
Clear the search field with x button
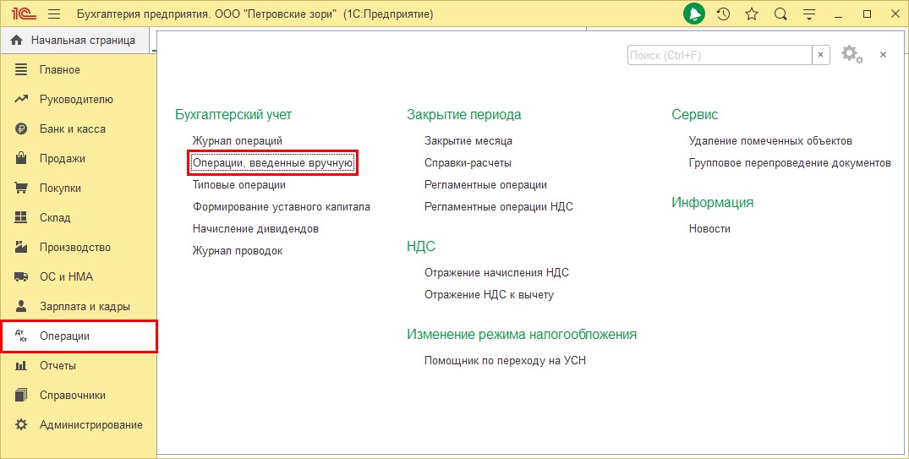[820, 55]
